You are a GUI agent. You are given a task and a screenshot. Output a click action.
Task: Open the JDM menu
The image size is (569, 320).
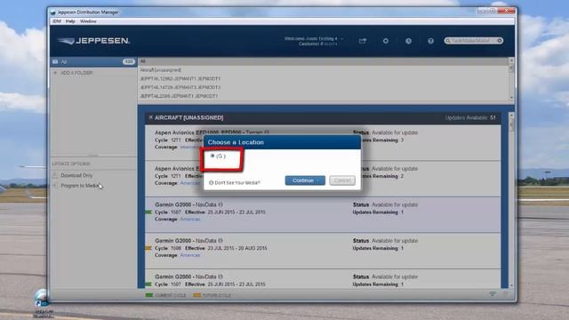57,21
